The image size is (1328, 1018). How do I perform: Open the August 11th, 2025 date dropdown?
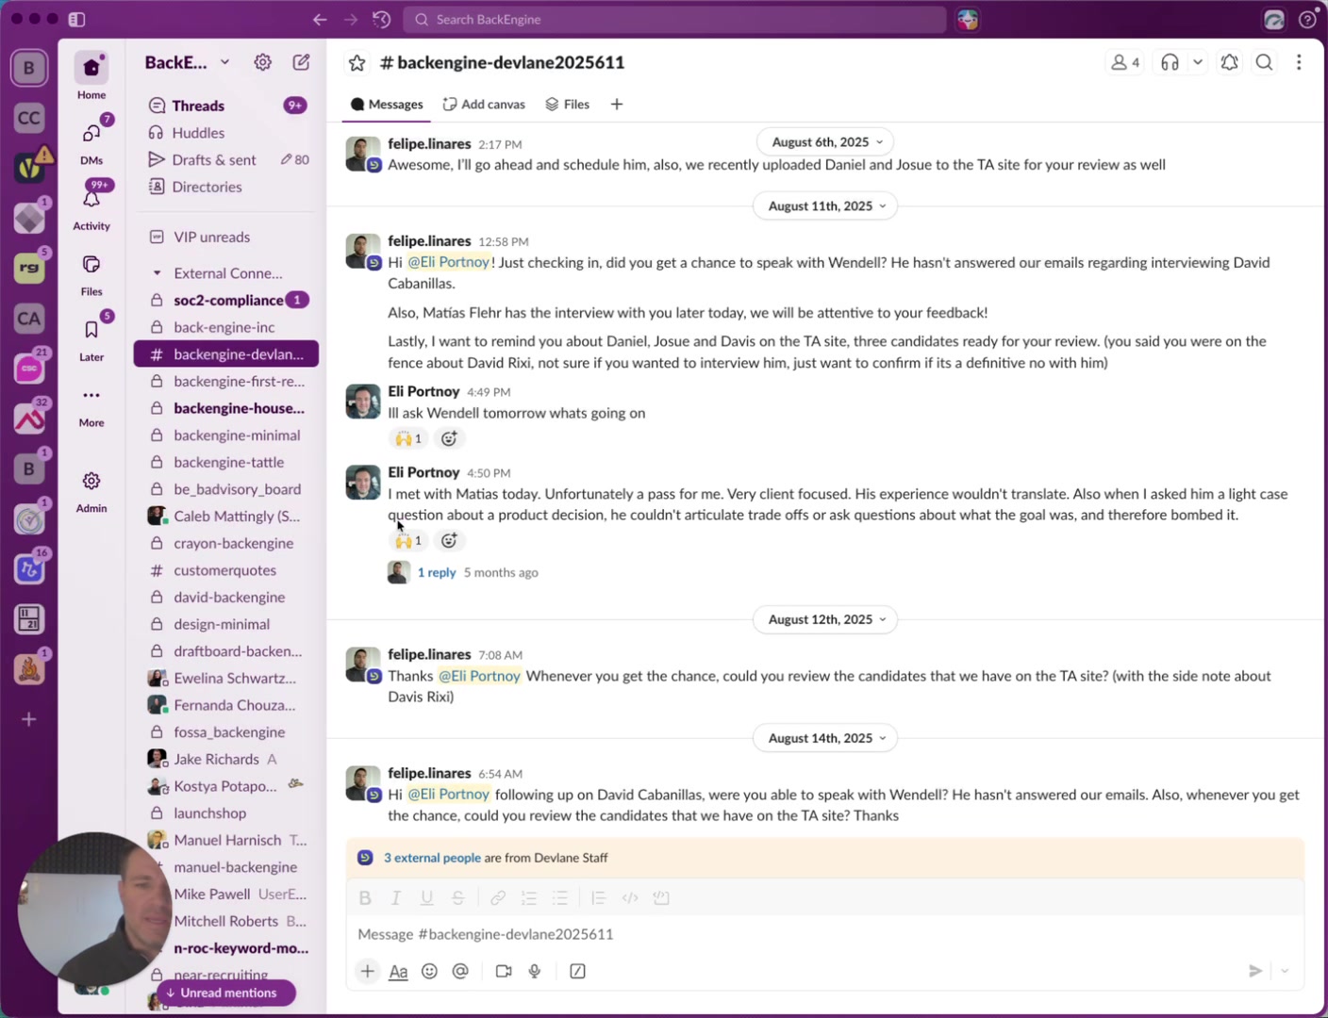tap(825, 206)
